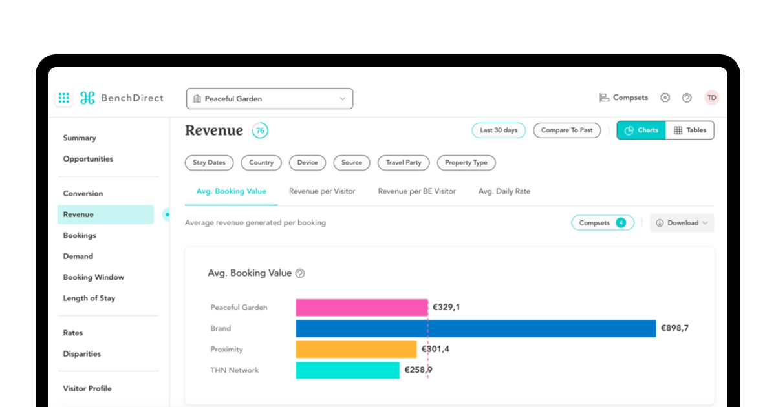Click the revenue score 76 badge
This screenshot has width=776, height=407.
260,130
